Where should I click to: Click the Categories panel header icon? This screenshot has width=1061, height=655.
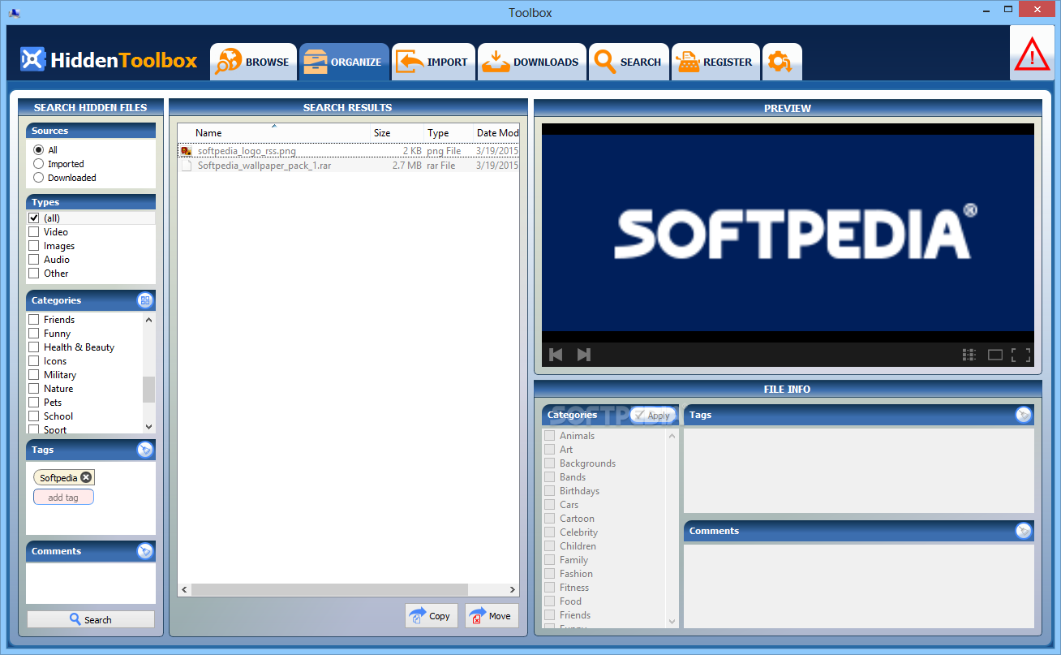pos(145,300)
